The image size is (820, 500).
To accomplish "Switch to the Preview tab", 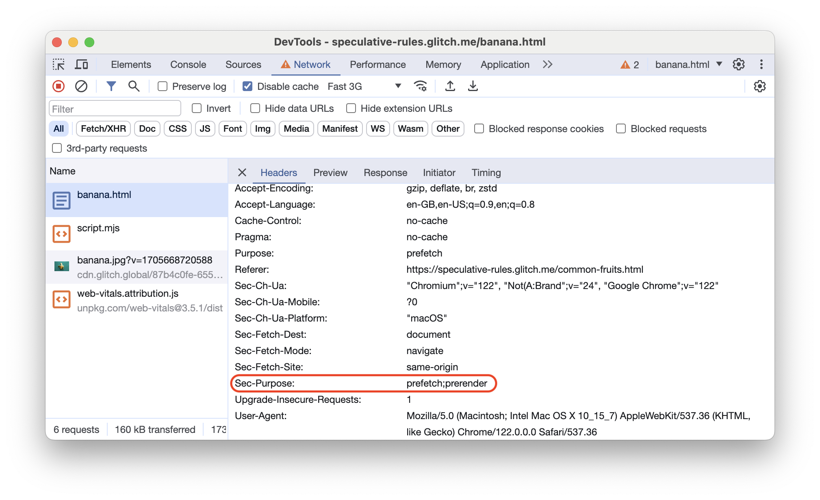I will click(329, 172).
